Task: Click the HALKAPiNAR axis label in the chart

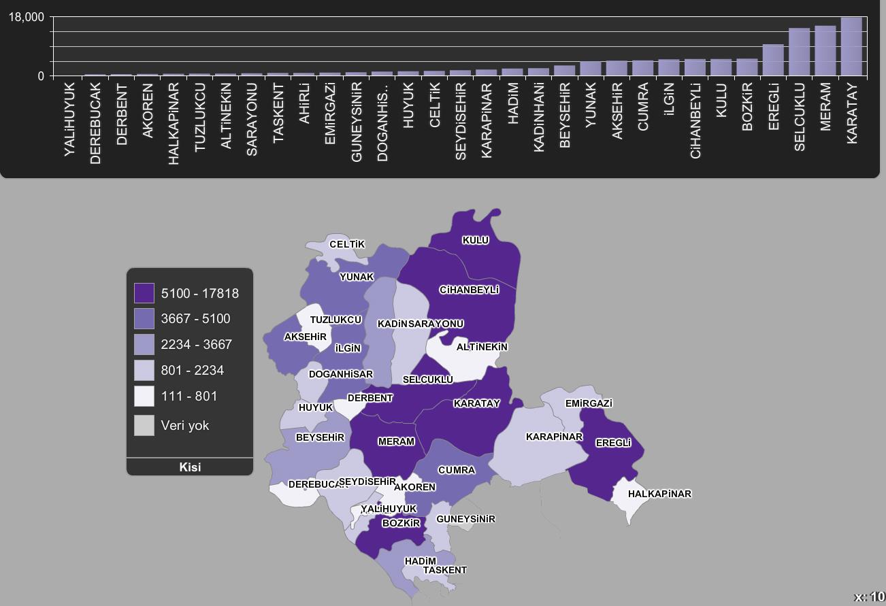Action: click(174, 123)
